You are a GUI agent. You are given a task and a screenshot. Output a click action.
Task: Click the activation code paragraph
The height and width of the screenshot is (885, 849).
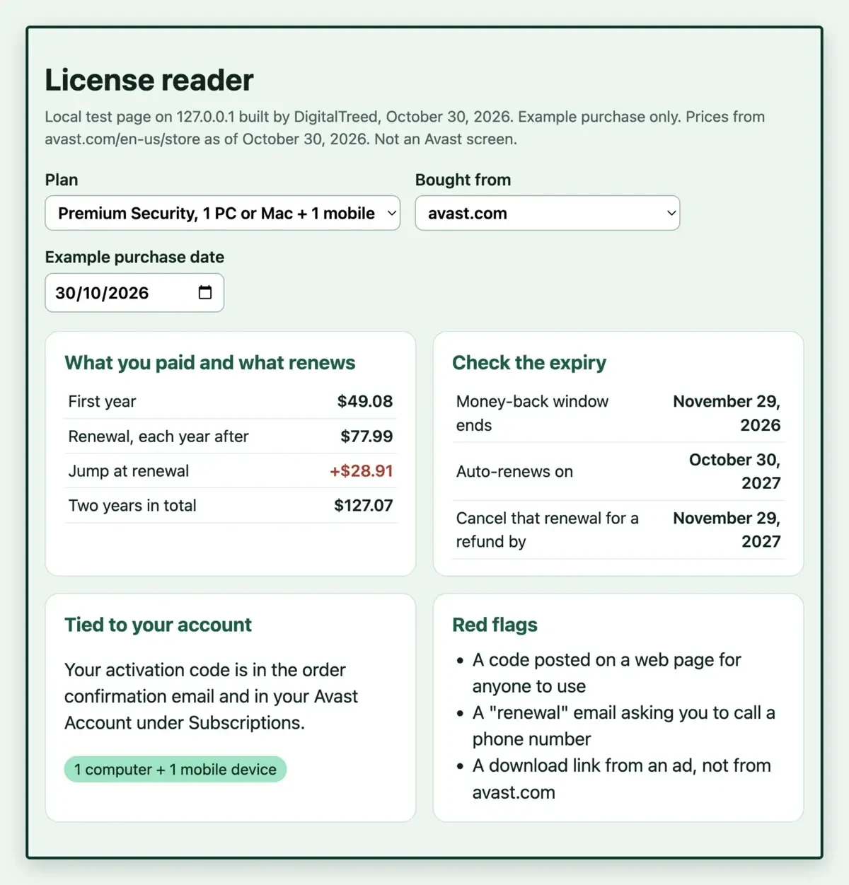pyautogui.click(x=211, y=696)
